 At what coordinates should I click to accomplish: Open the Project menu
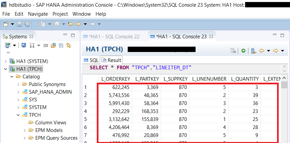pyautogui.click(x=60, y=14)
